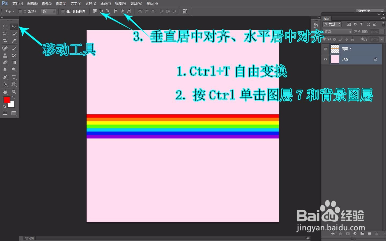Image resolution: width=386 pixels, height=241 pixels.
Task: Open the blend mode dropdown showing 正常
Action: [337, 31]
